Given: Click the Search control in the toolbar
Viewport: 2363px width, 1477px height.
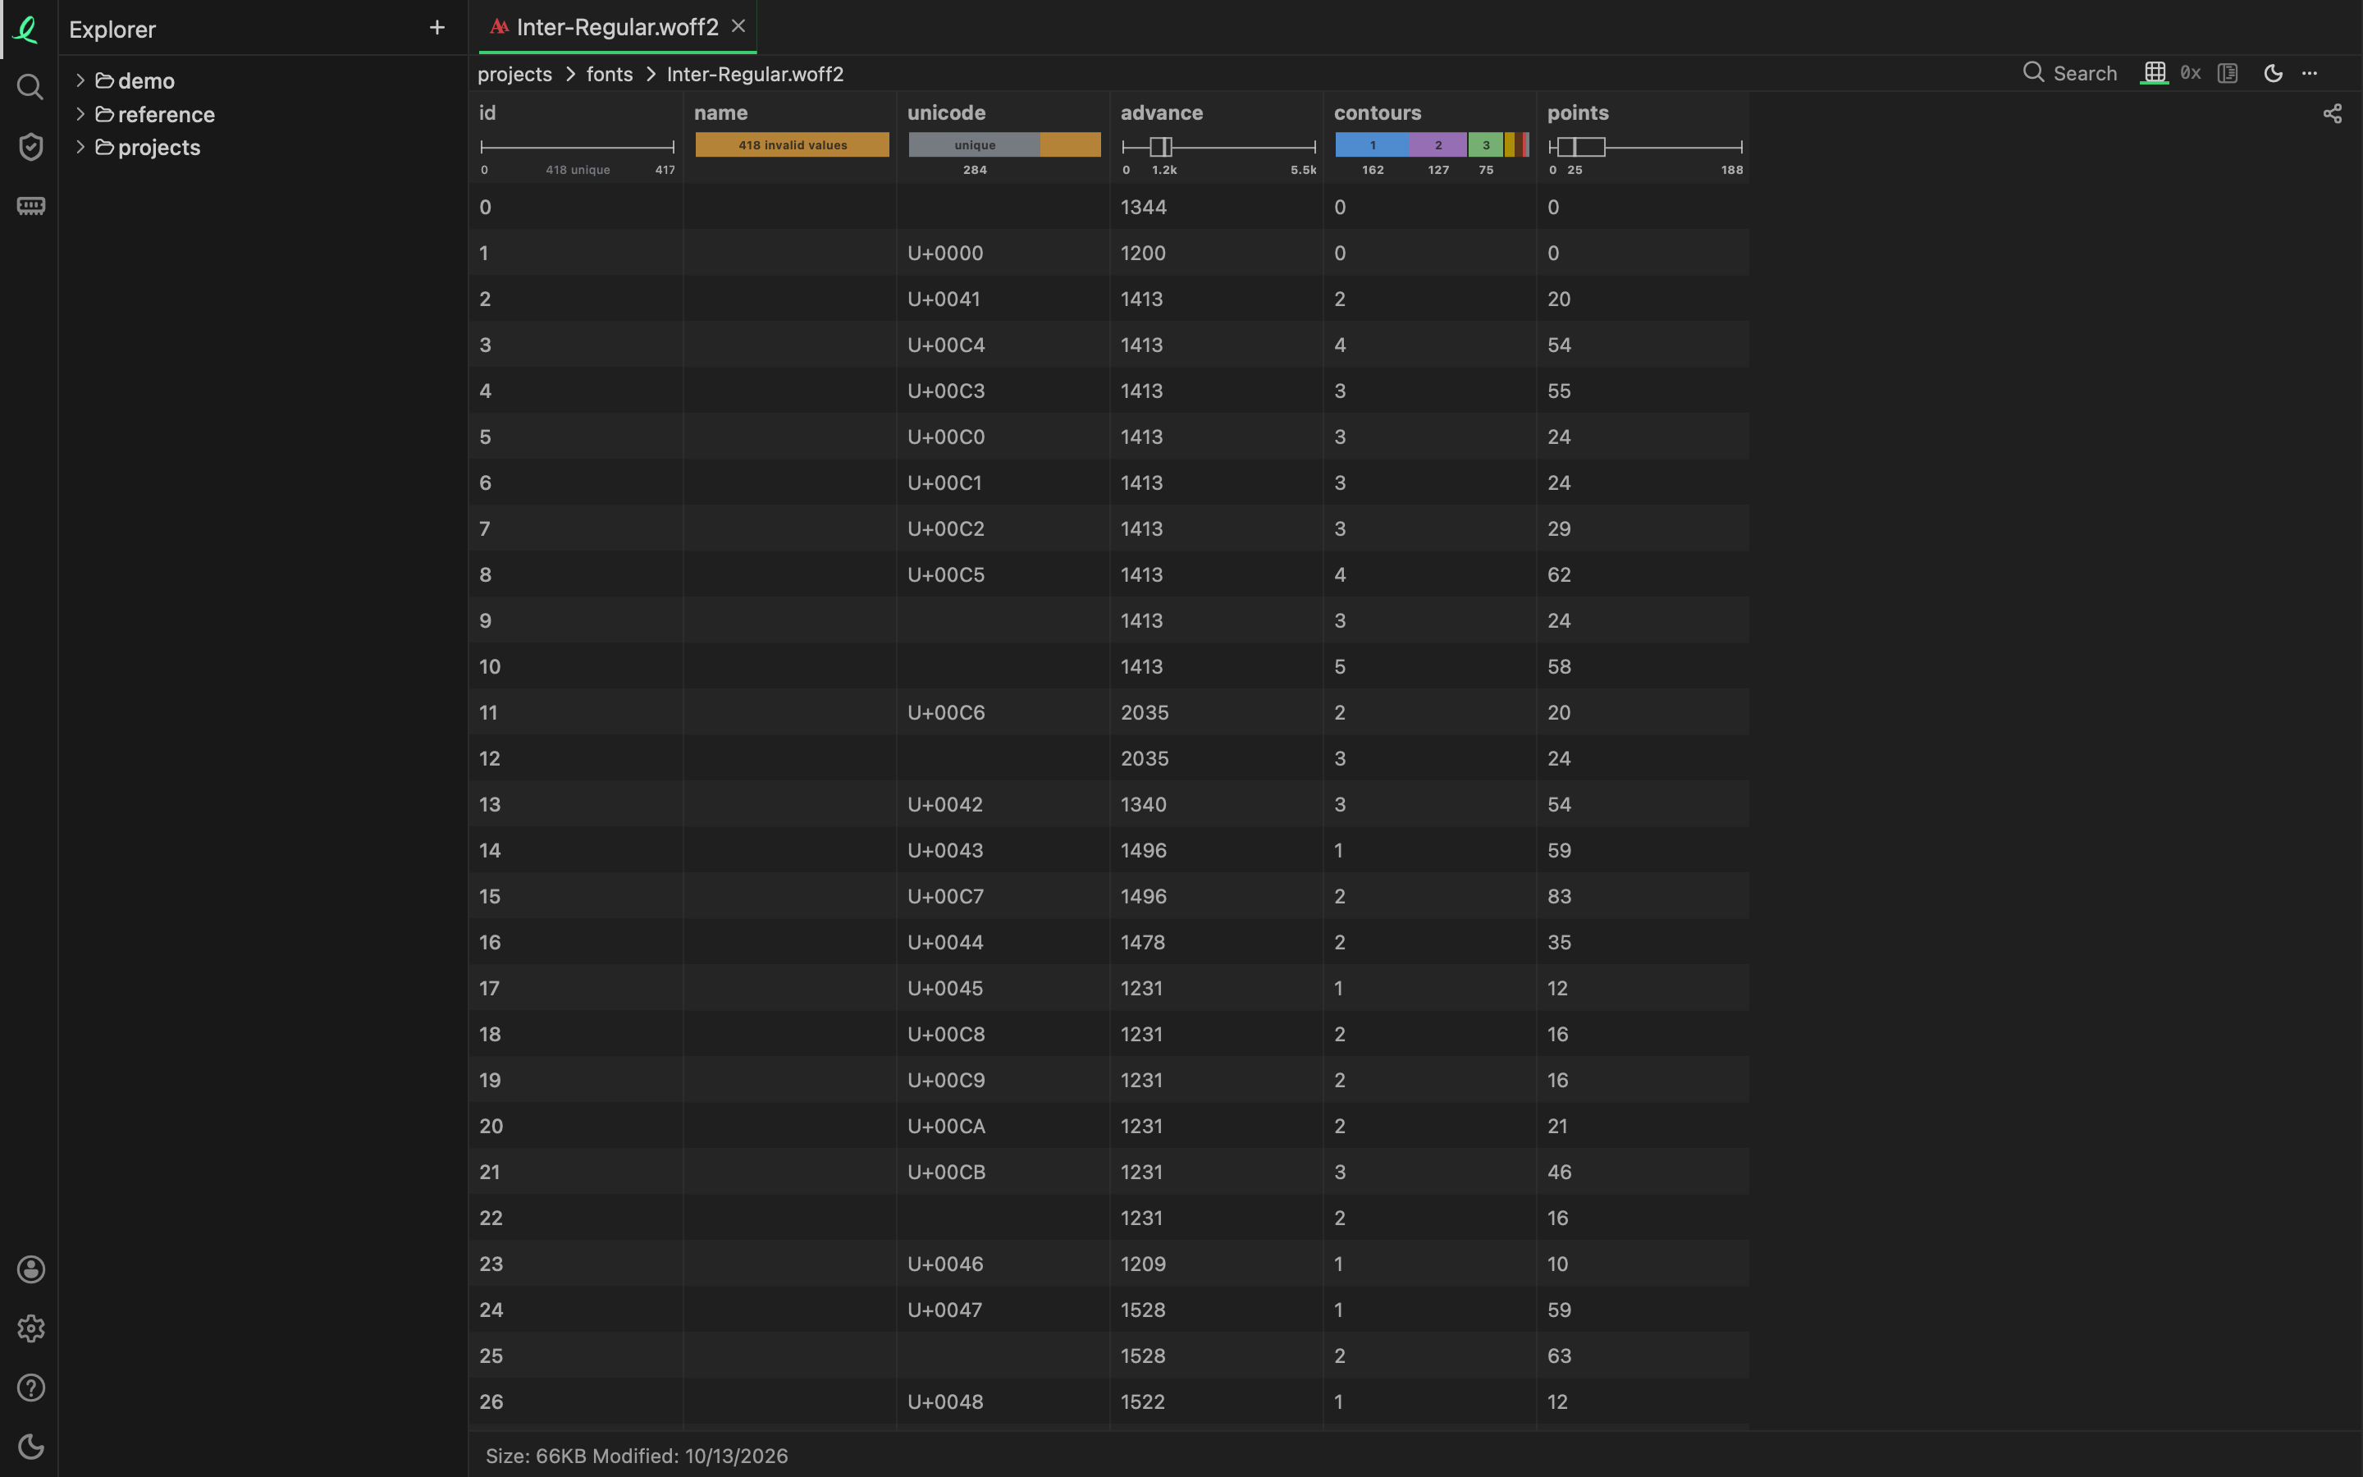Looking at the screenshot, I should pyautogui.click(x=2070, y=73).
